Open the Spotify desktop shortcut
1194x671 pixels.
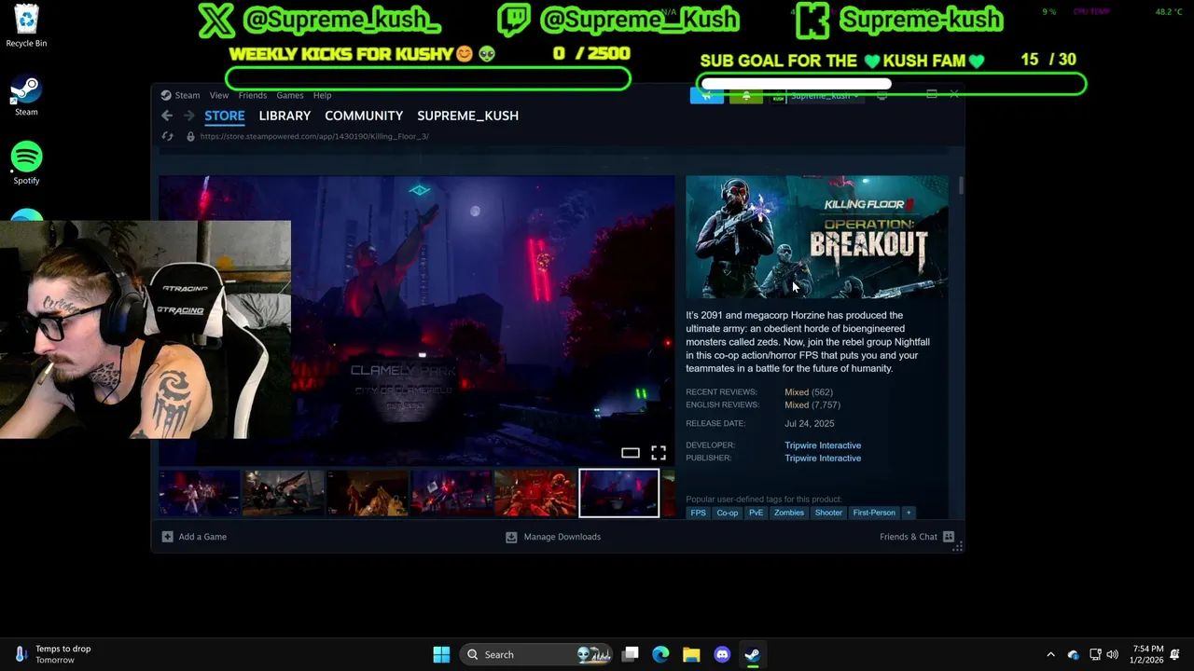(26, 163)
